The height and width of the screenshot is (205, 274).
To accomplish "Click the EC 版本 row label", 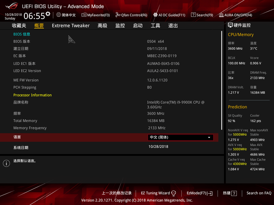I will coord(20,56).
